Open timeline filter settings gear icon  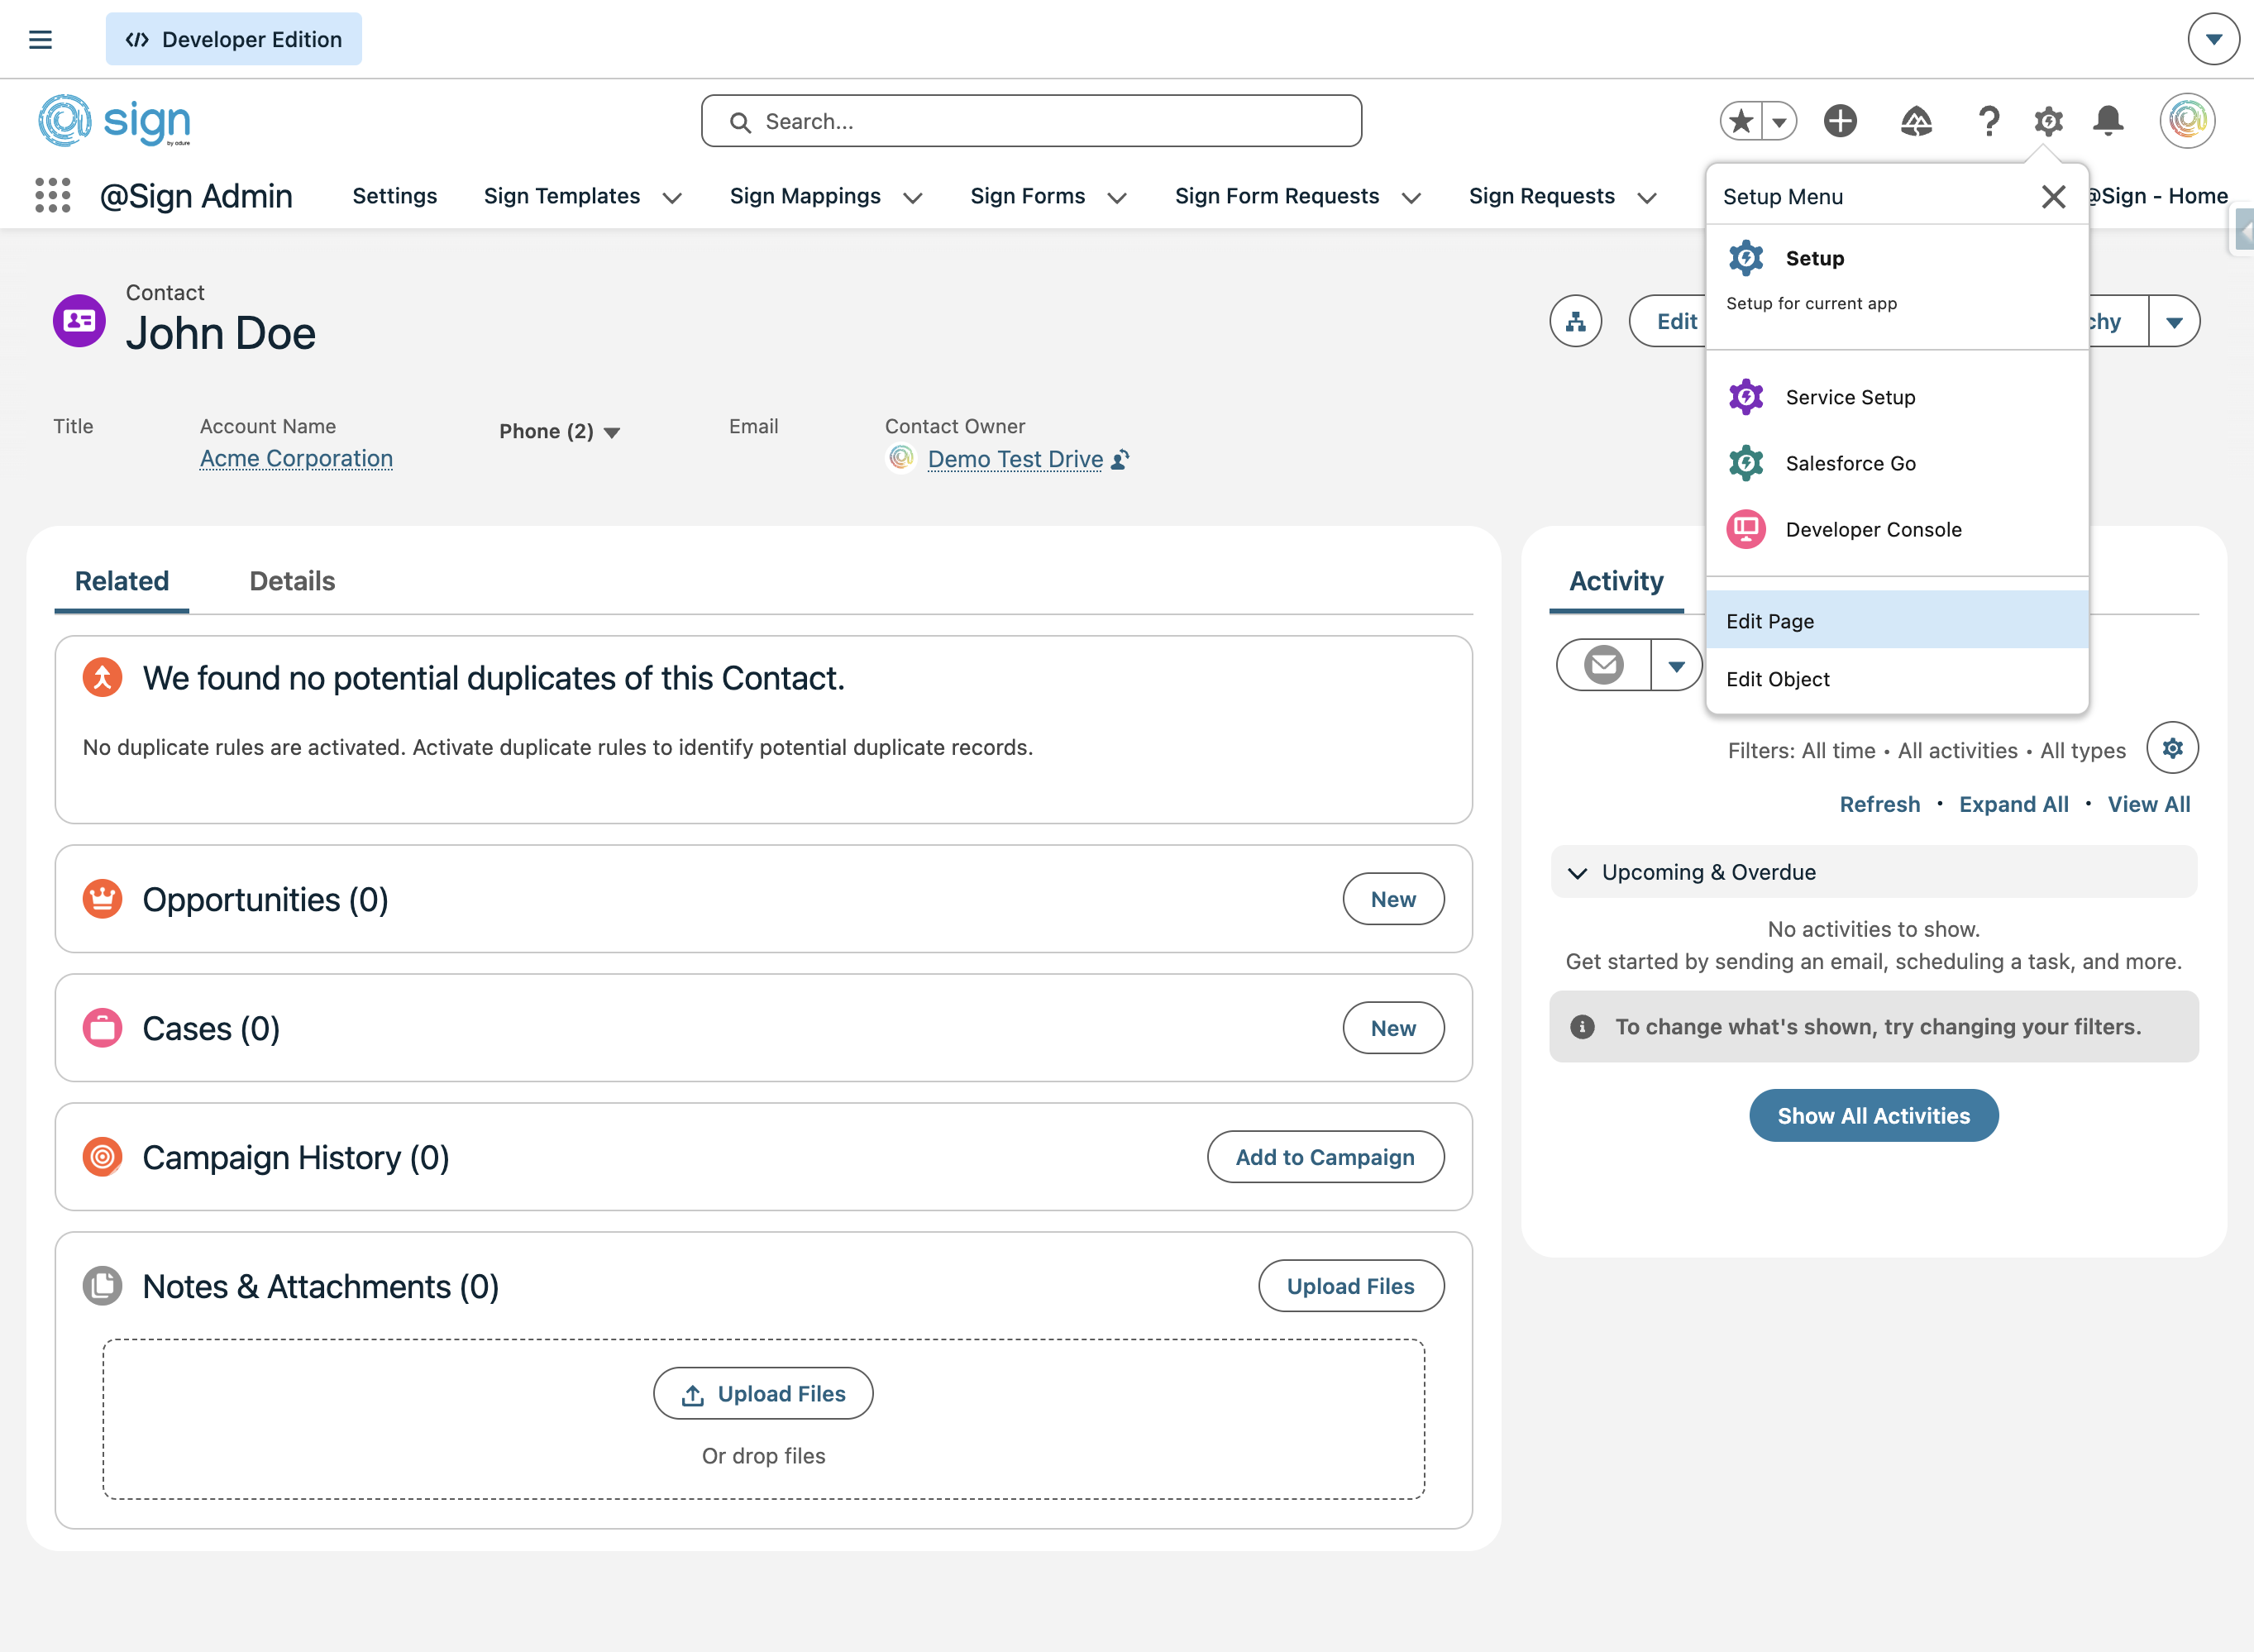pos(2172,748)
